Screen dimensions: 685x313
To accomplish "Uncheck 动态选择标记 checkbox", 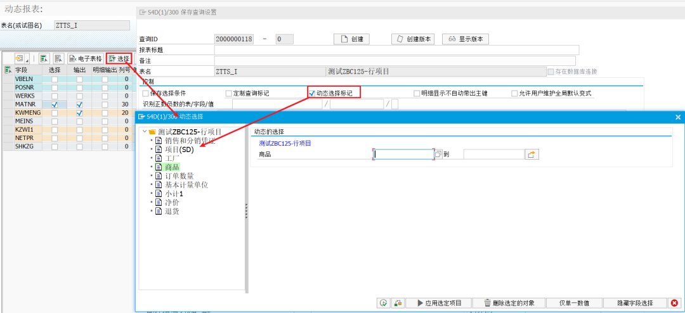I will [312, 93].
